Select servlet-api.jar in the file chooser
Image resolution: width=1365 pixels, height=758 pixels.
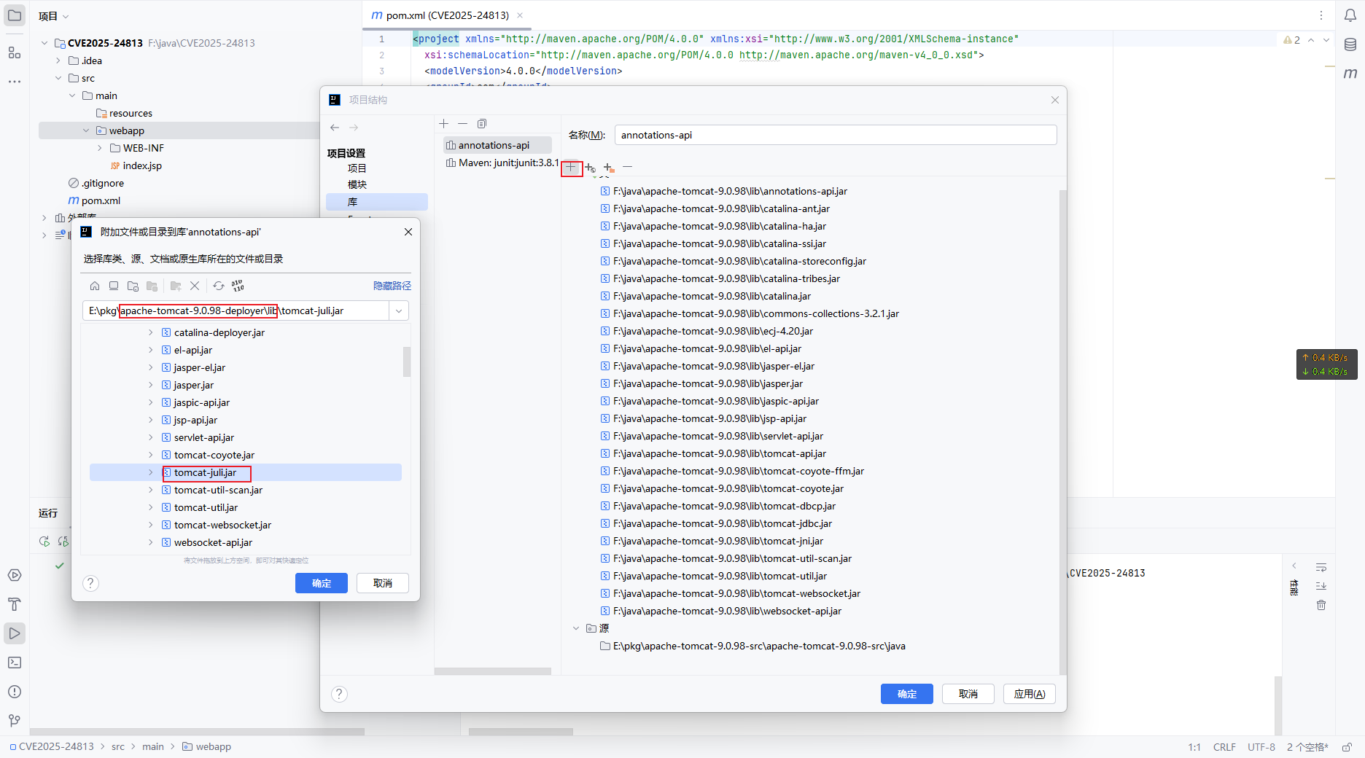pos(204,437)
